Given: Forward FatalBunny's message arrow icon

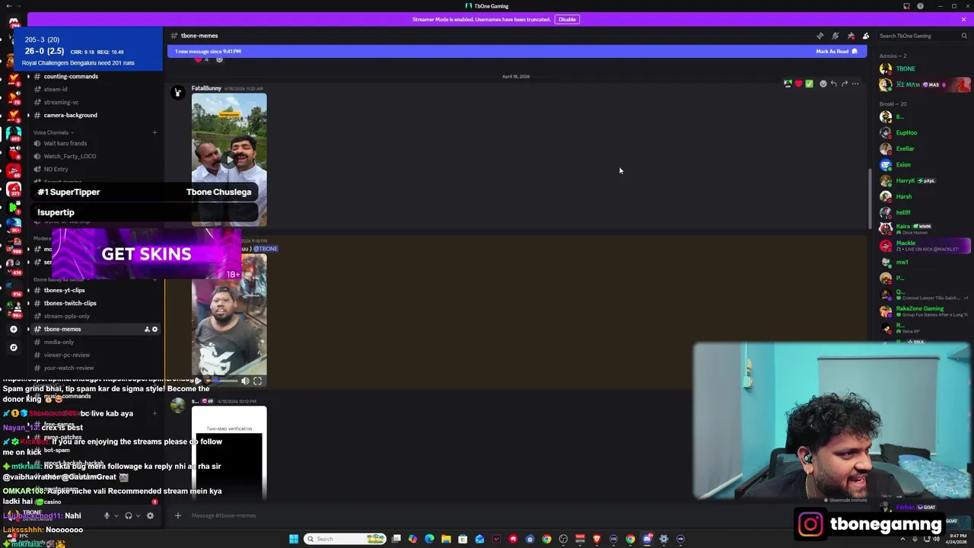Looking at the screenshot, I should (845, 84).
